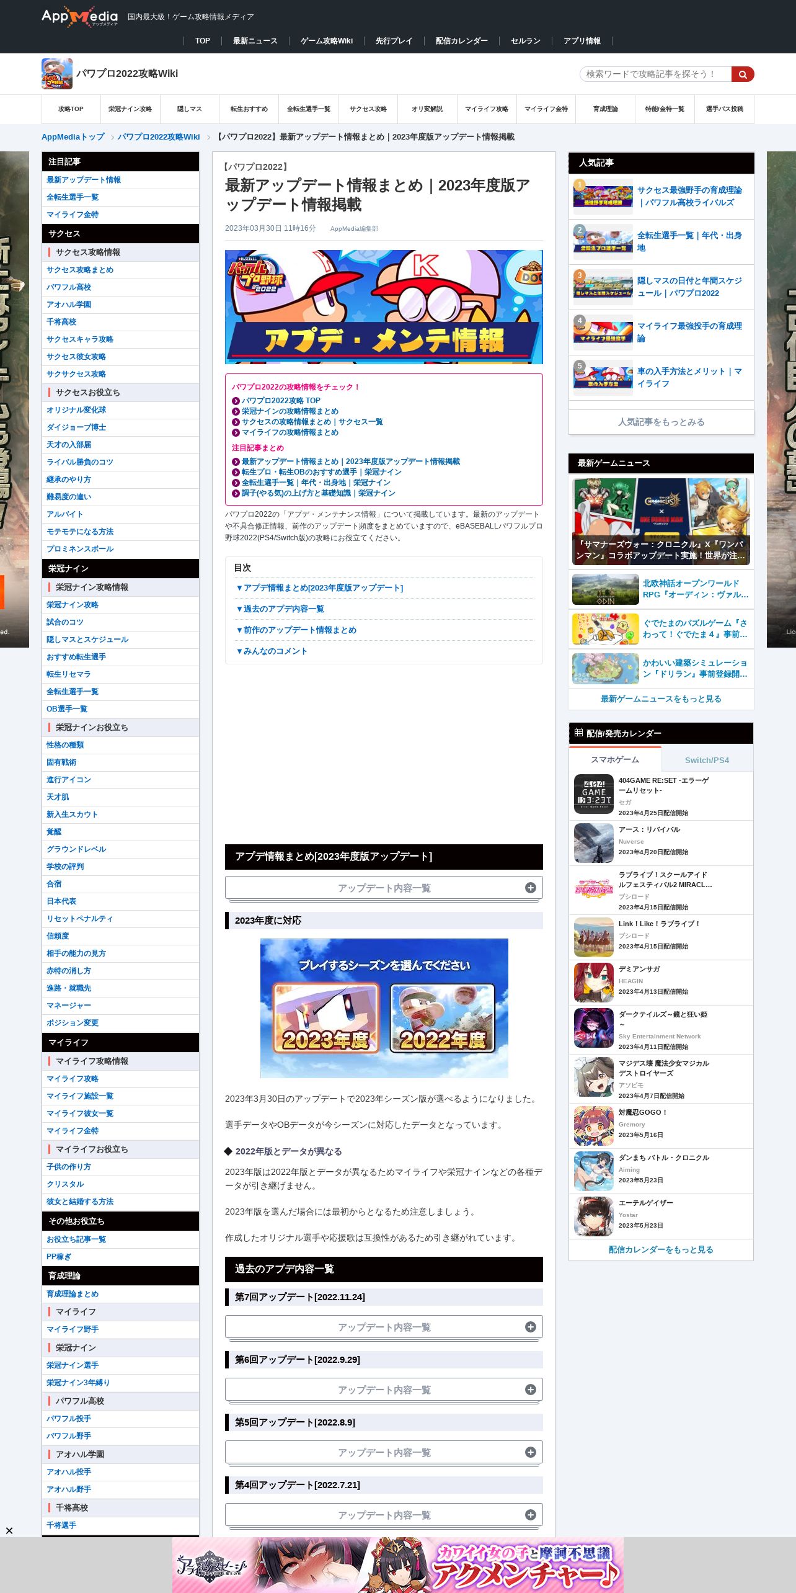Switch calendar to Switch/PS4 tab
Viewport: 796px width, 1593px height.
click(x=707, y=760)
